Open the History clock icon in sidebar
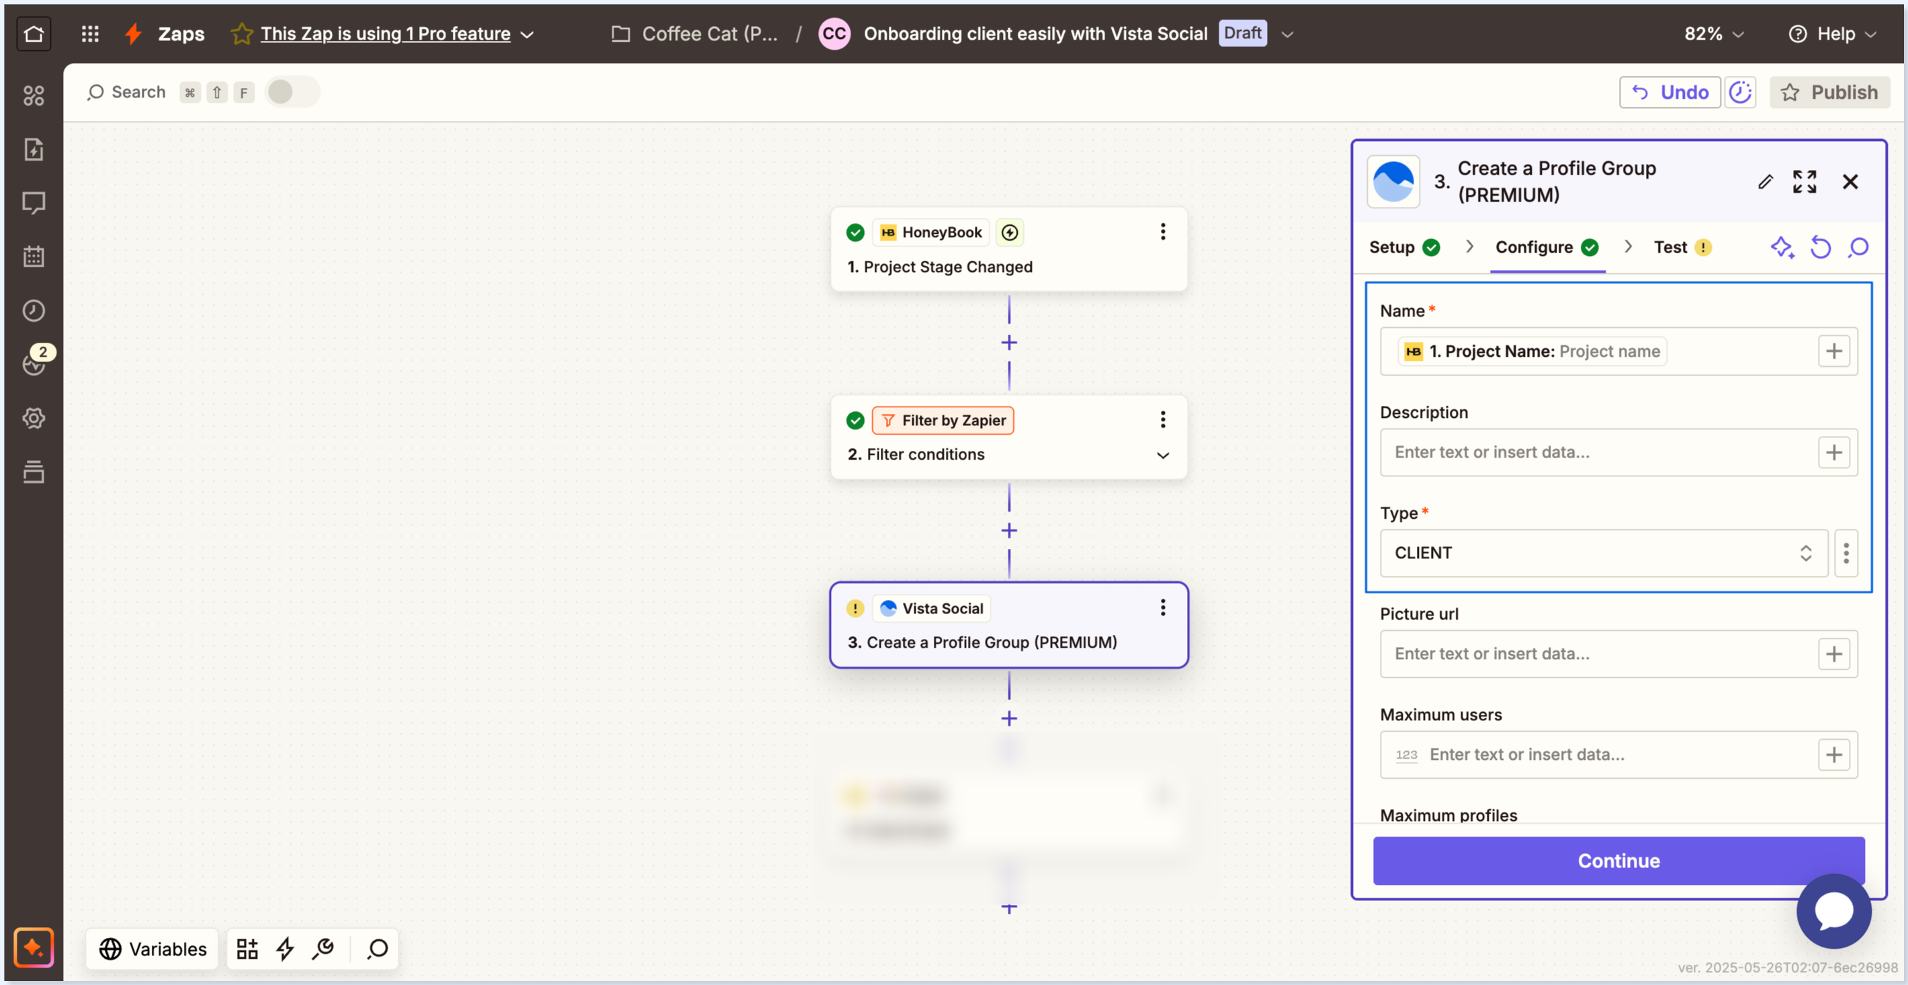This screenshot has height=985, width=1908. (34, 310)
